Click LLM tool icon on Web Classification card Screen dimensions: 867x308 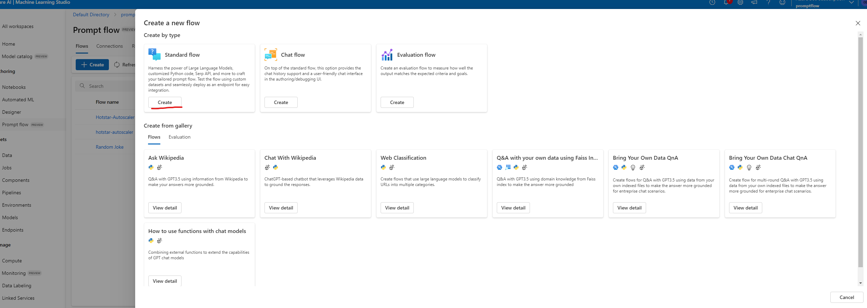pos(392,167)
